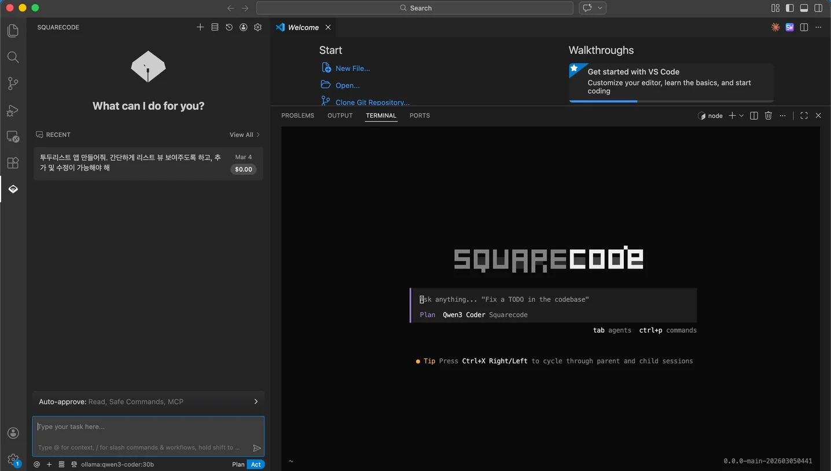Toggle the primary side bar
The height and width of the screenshot is (471, 831).
(790, 8)
